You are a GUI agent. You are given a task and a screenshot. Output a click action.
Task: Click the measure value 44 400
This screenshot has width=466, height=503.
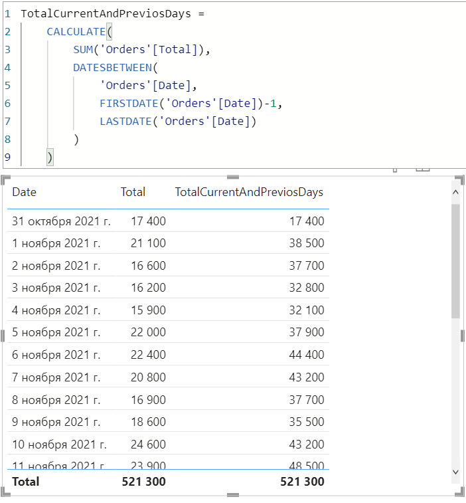(x=307, y=355)
